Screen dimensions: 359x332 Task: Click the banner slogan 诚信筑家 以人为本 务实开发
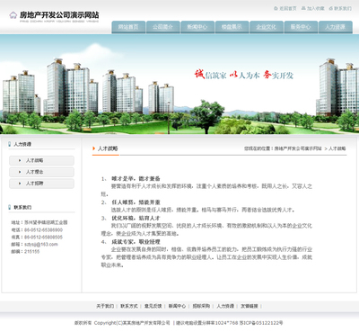(x=244, y=75)
